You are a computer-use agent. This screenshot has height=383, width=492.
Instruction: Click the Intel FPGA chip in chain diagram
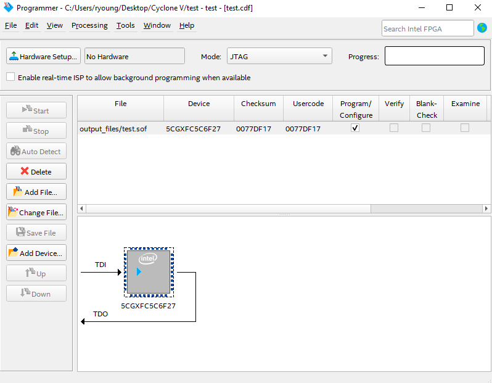tap(149, 272)
